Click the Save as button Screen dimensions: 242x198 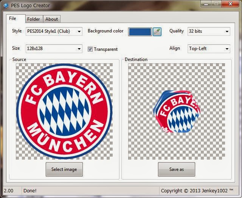point(177,169)
